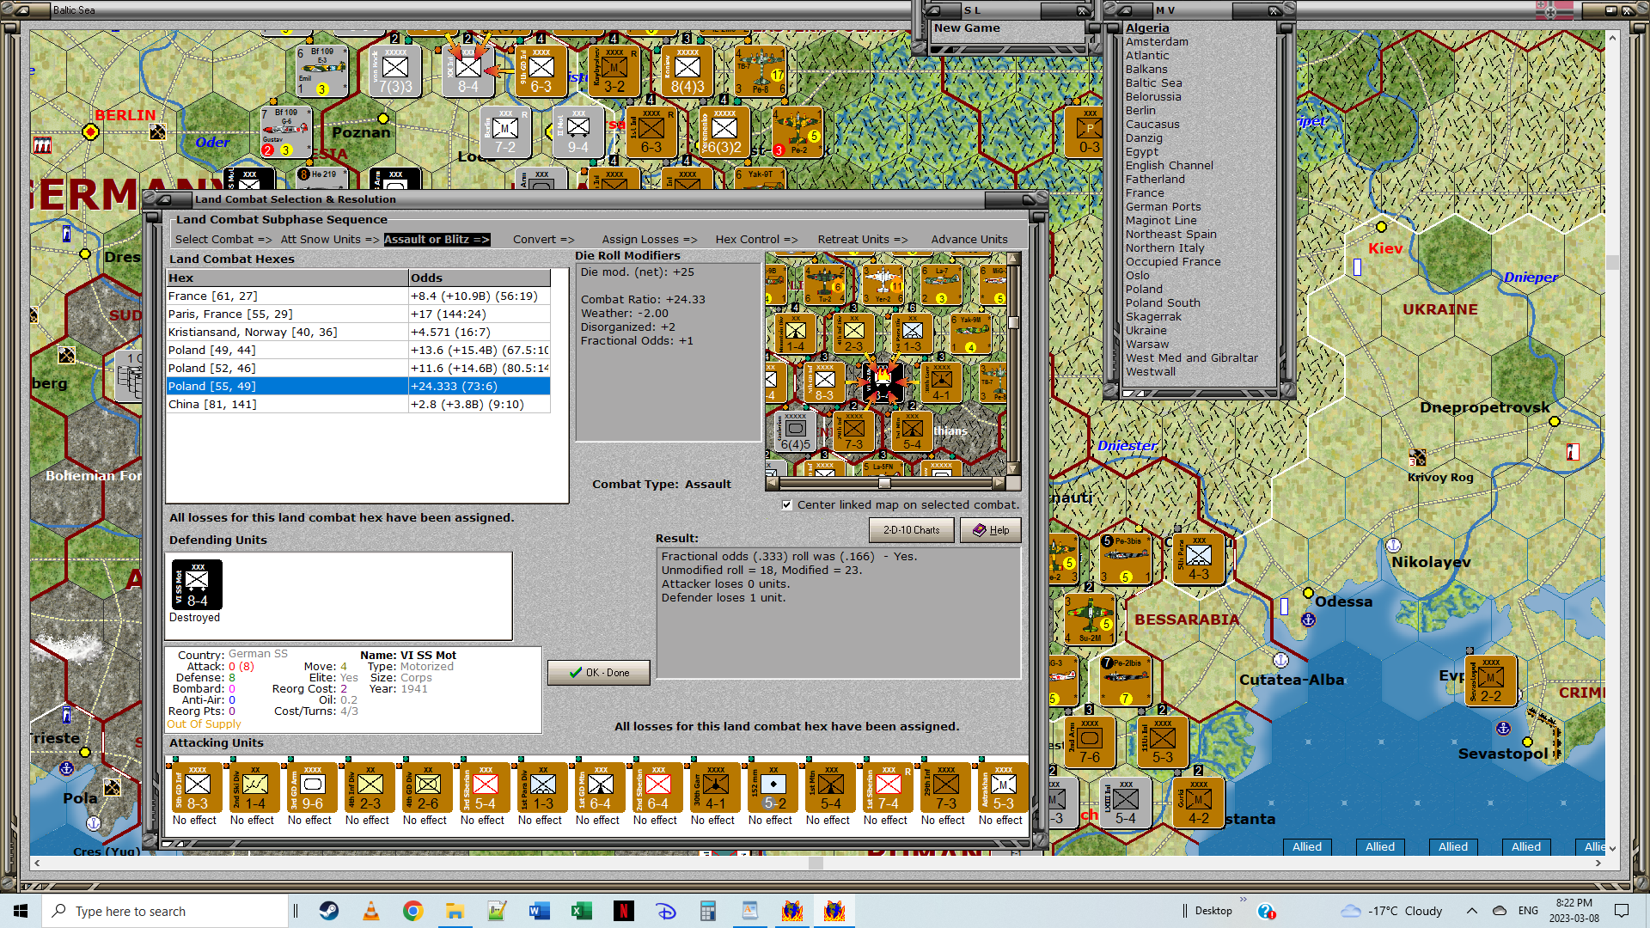This screenshot has height=928, width=1650.
Task: Select the 1st Siberian 7-4 unit counter
Action: point(889,789)
